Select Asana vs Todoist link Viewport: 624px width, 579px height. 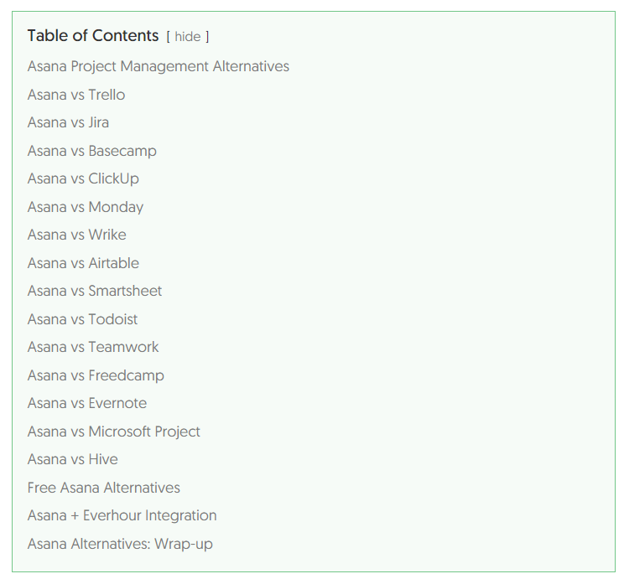(82, 319)
